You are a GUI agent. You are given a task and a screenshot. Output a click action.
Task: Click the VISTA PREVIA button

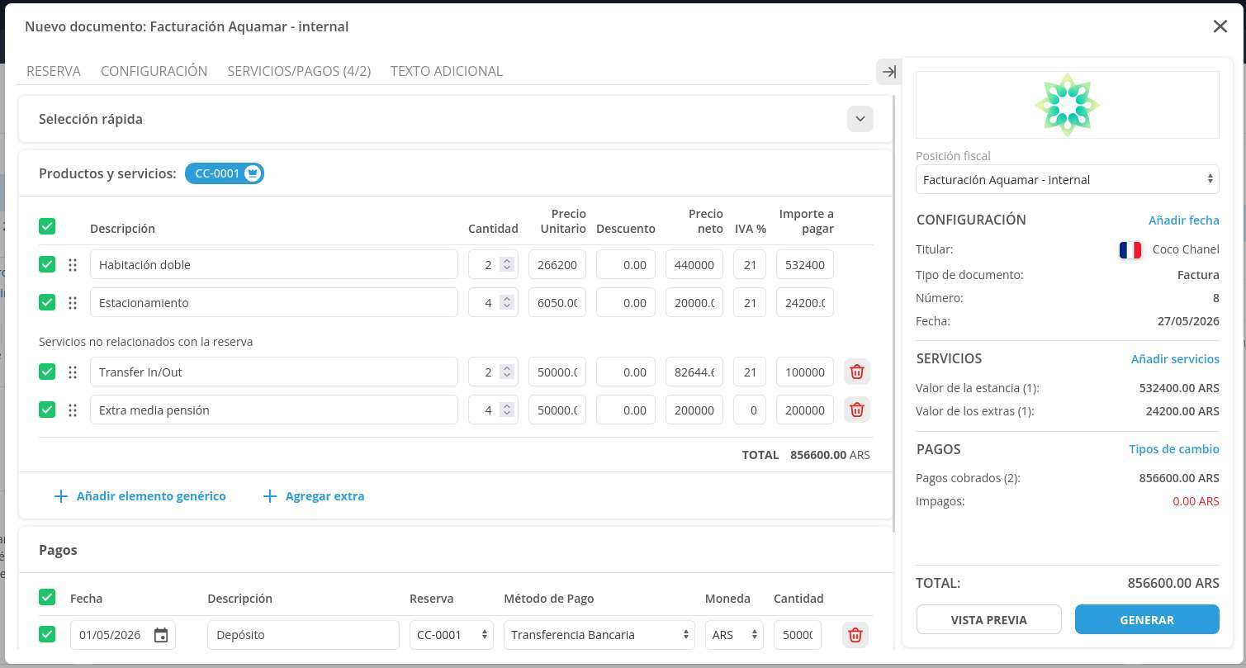(x=988, y=619)
